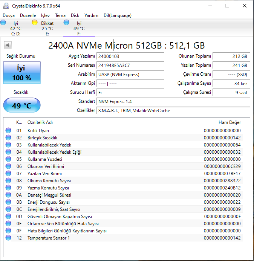The image size is (254, 261).
Task: Click status orb of Ortam ve Veri Bütünlüğü row
Action: [8, 223]
